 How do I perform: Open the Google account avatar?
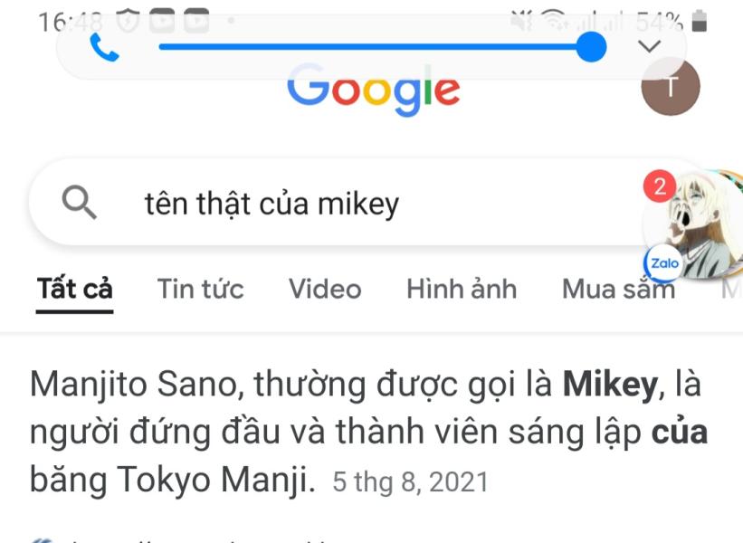click(670, 87)
